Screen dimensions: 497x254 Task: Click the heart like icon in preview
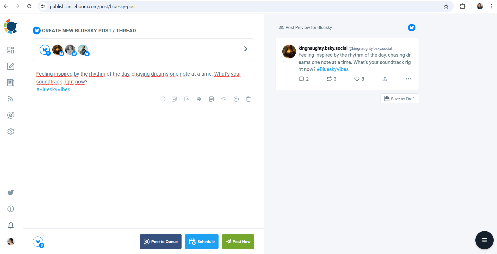click(x=357, y=79)
